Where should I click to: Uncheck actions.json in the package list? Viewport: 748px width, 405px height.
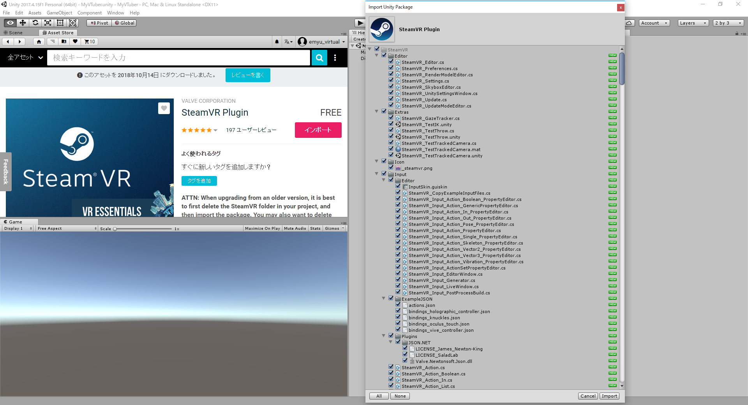398,304
